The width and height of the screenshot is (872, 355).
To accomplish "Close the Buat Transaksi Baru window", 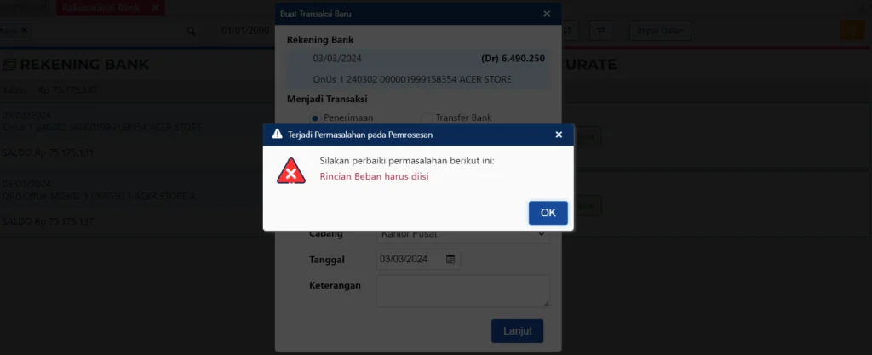I will [x=547, y=14].
